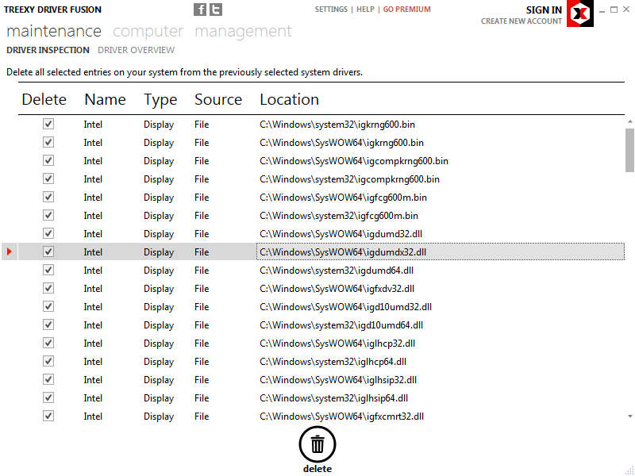Click File source in iglhcp64.dll row
The width and height of the screenshot is (635, 476).
pos(202,362)
